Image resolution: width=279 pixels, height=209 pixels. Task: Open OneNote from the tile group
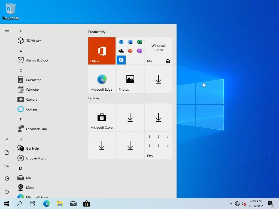139,51
